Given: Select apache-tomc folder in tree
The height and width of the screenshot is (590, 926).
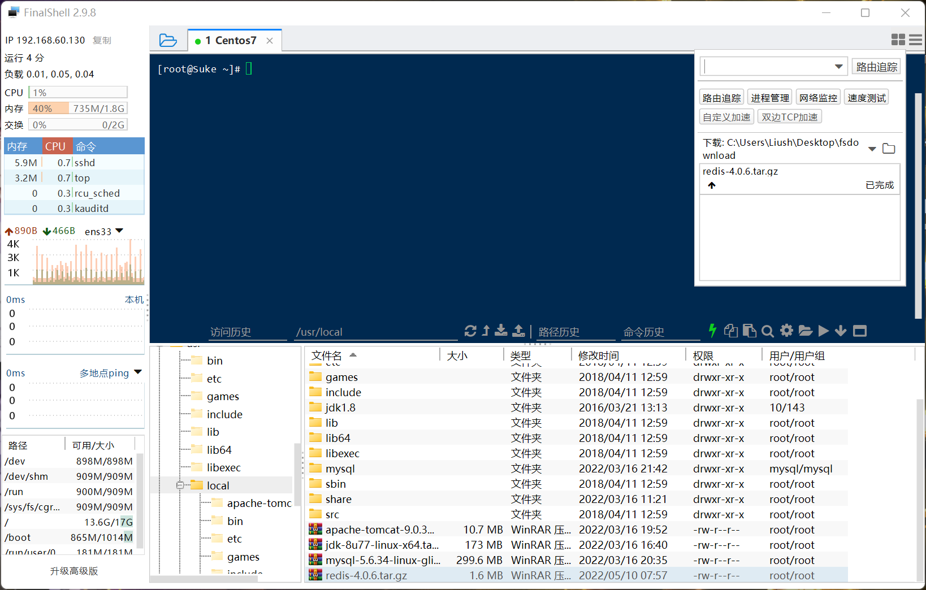Looking at the screenshot, I should click(x=252, y=503).
